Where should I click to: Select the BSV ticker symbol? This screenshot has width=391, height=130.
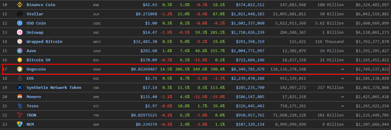[x=96, y=60]
